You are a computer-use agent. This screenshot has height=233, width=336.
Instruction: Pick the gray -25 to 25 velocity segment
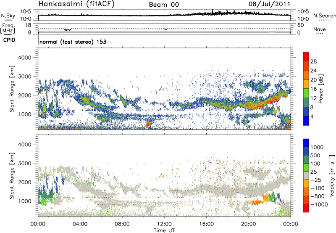coord(306,176)
